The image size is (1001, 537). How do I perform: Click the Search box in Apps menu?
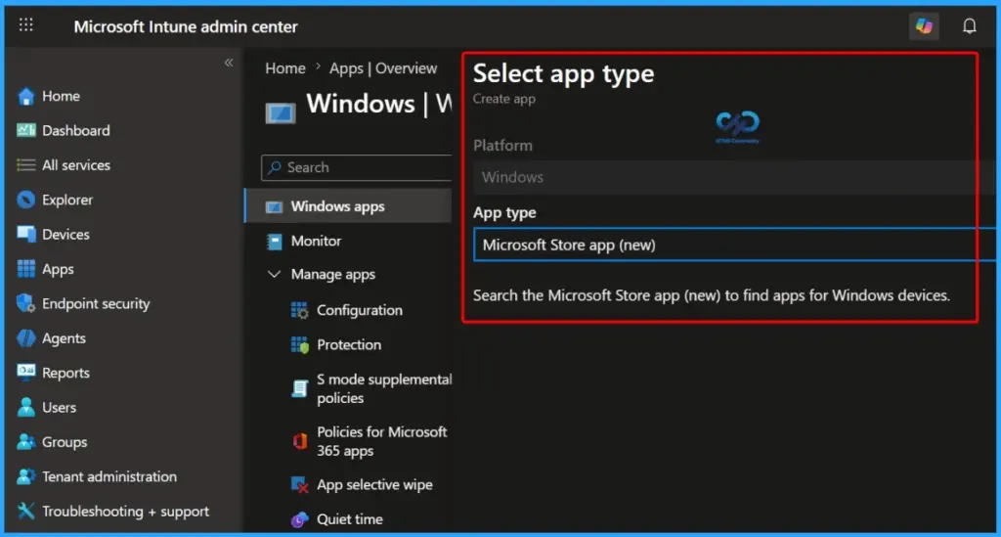pyautogui.click(x=356, y=168)
